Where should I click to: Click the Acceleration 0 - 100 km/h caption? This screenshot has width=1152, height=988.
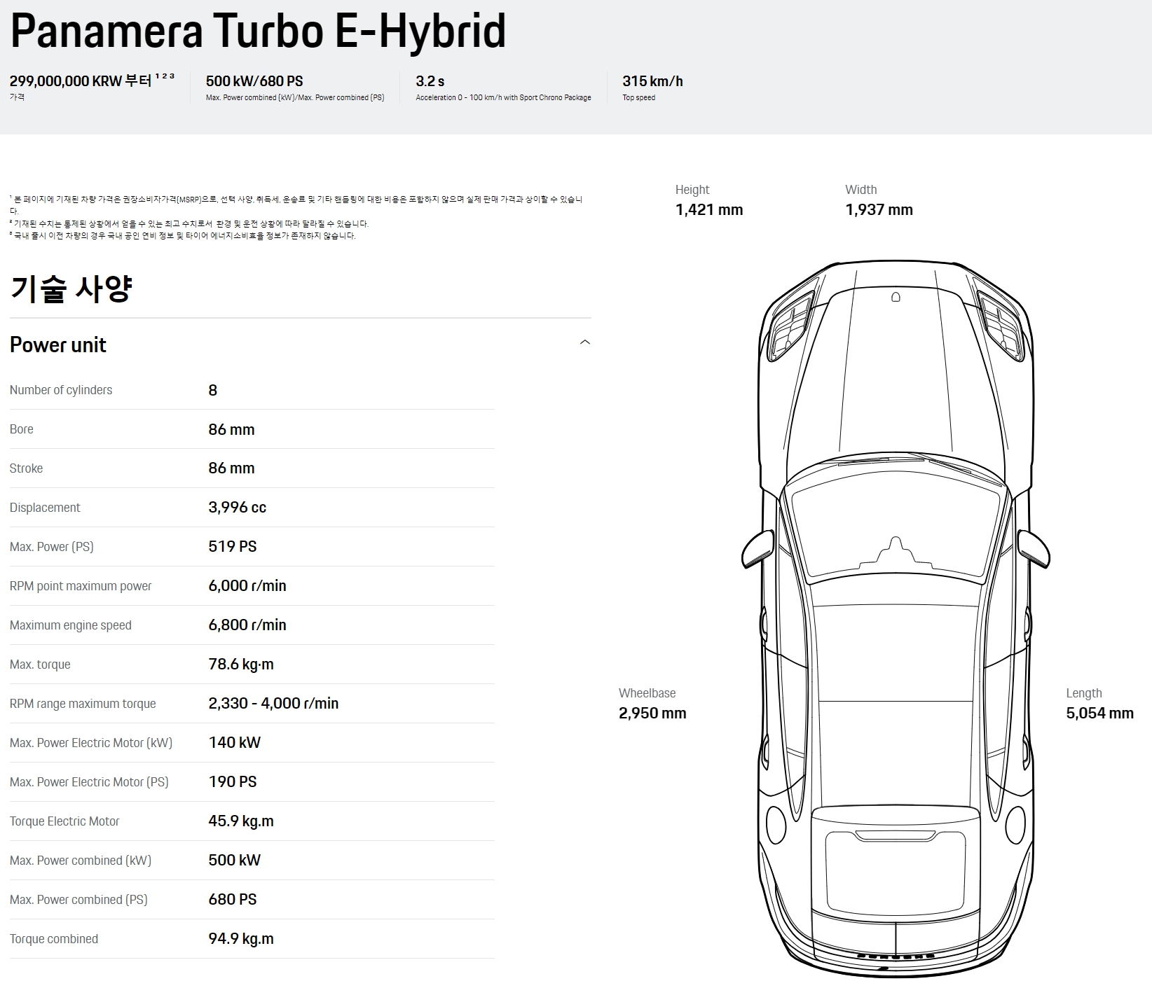coord(503,98)
